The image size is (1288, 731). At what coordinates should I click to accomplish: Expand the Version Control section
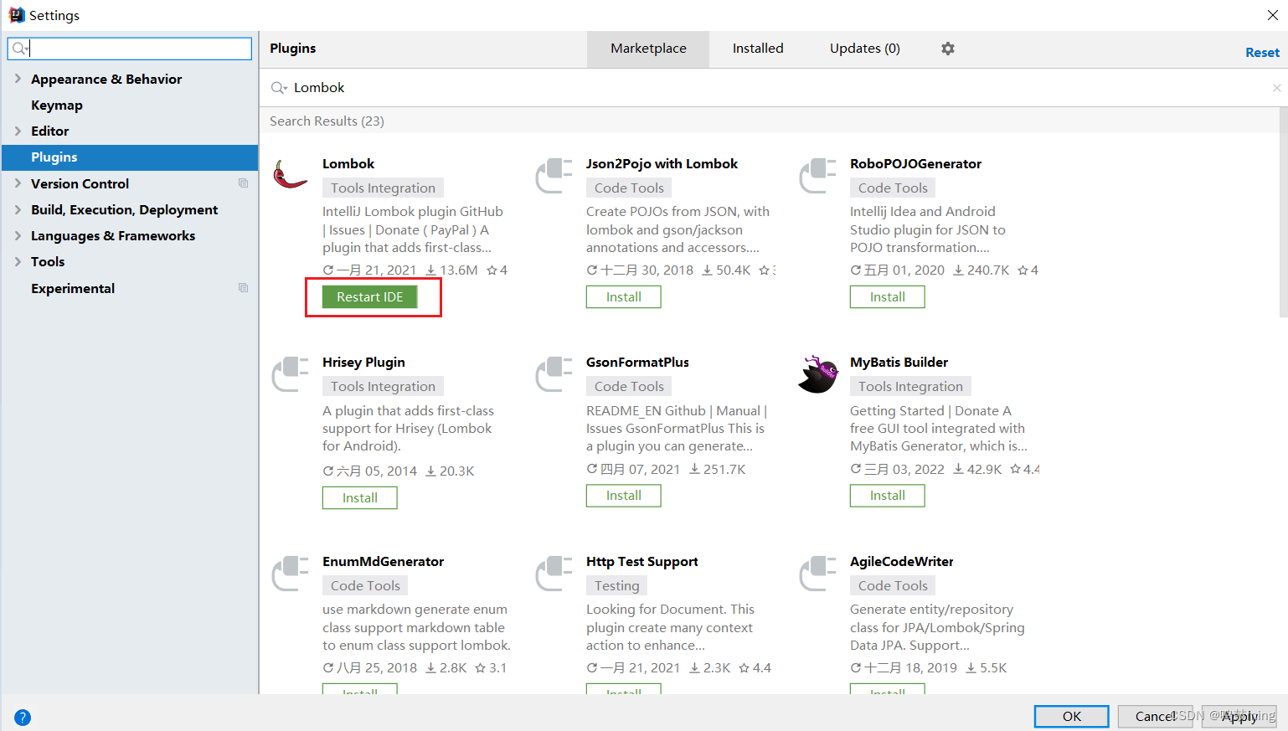[18, 183]
